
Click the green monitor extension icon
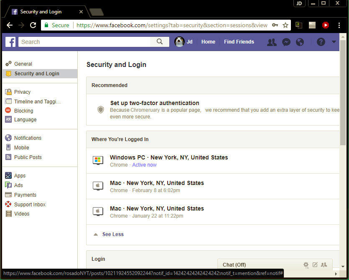point(299,25)
